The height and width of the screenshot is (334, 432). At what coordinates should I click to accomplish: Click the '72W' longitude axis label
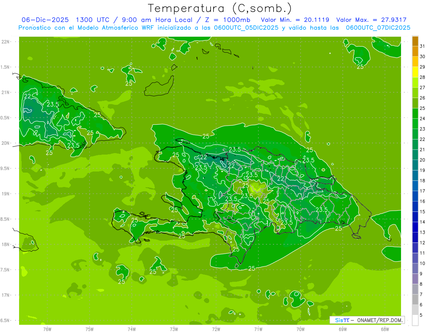click(216, 329)
